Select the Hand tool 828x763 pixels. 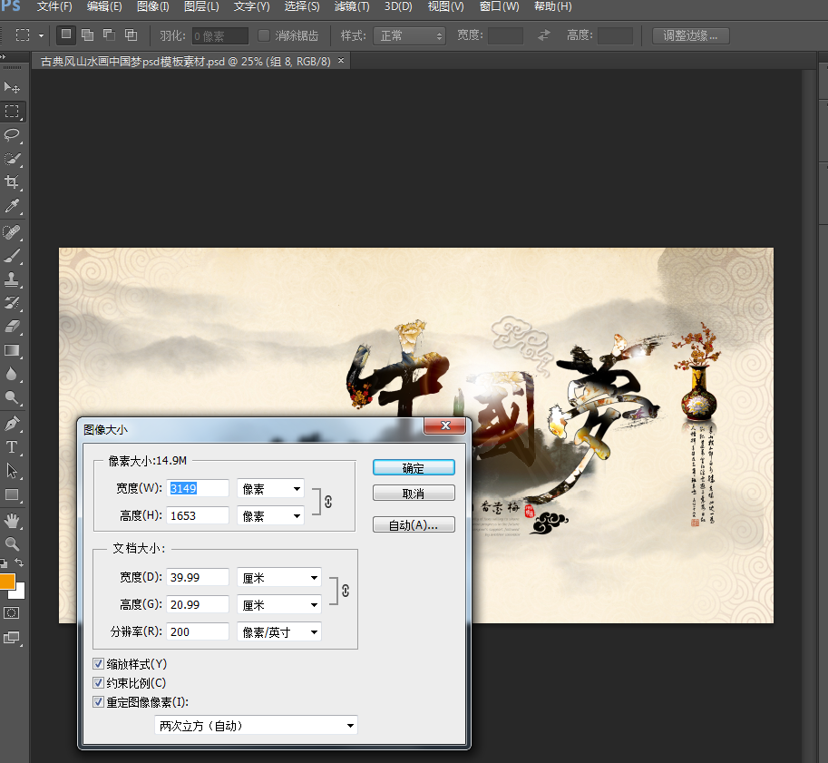coord(12,521)
